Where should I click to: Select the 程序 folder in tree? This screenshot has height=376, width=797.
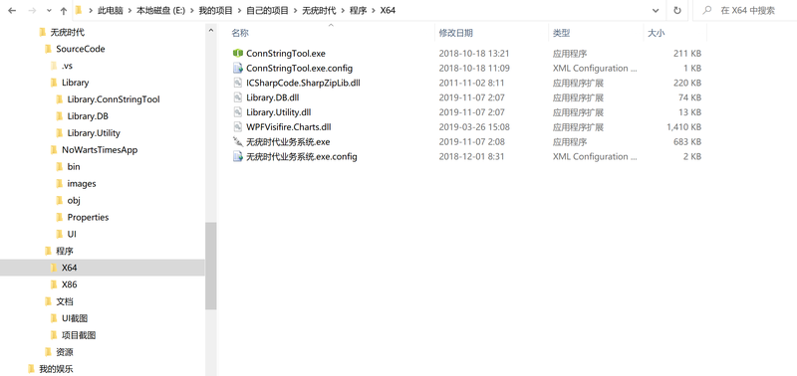pyautogui.click(x=65, y=251)
